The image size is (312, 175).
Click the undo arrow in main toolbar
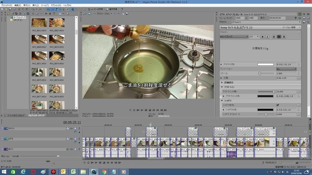(x=33, y=9)
